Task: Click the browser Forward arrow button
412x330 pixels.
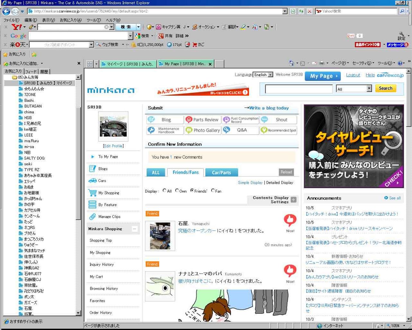Action: [15, 11]
